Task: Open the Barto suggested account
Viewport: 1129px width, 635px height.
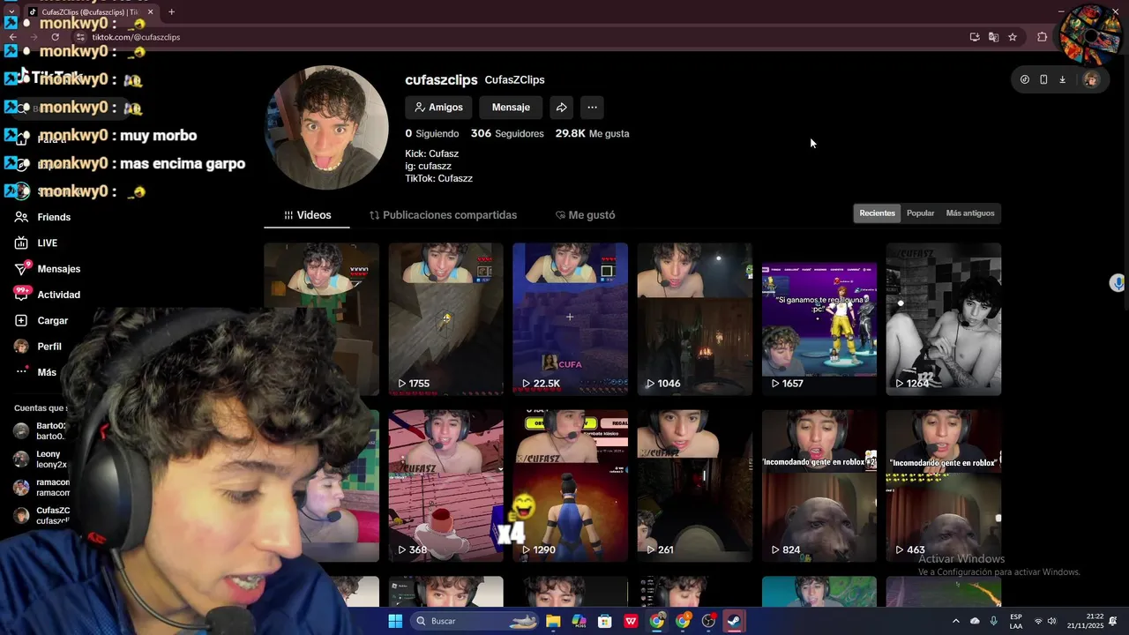Action: [x=40, y=431]
